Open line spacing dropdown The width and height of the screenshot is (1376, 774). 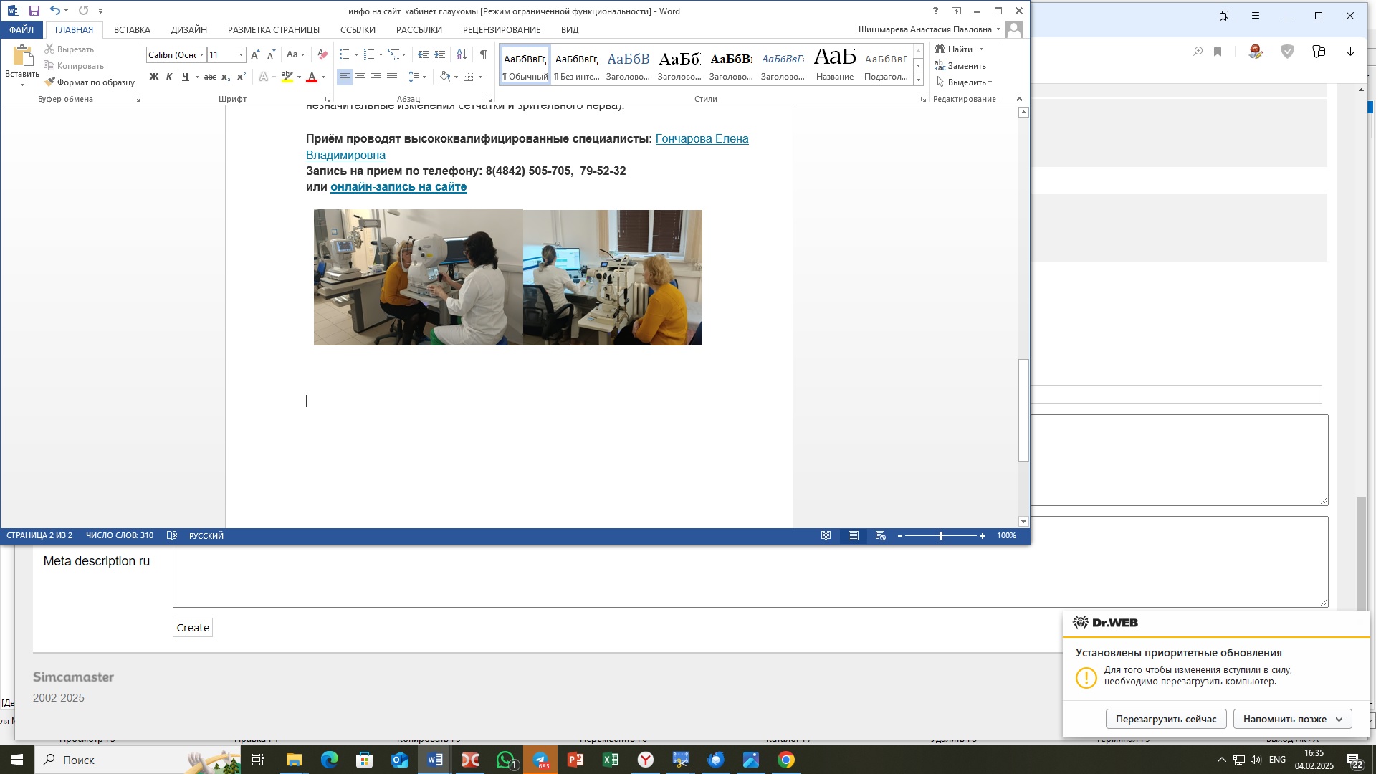coord(417,77)
